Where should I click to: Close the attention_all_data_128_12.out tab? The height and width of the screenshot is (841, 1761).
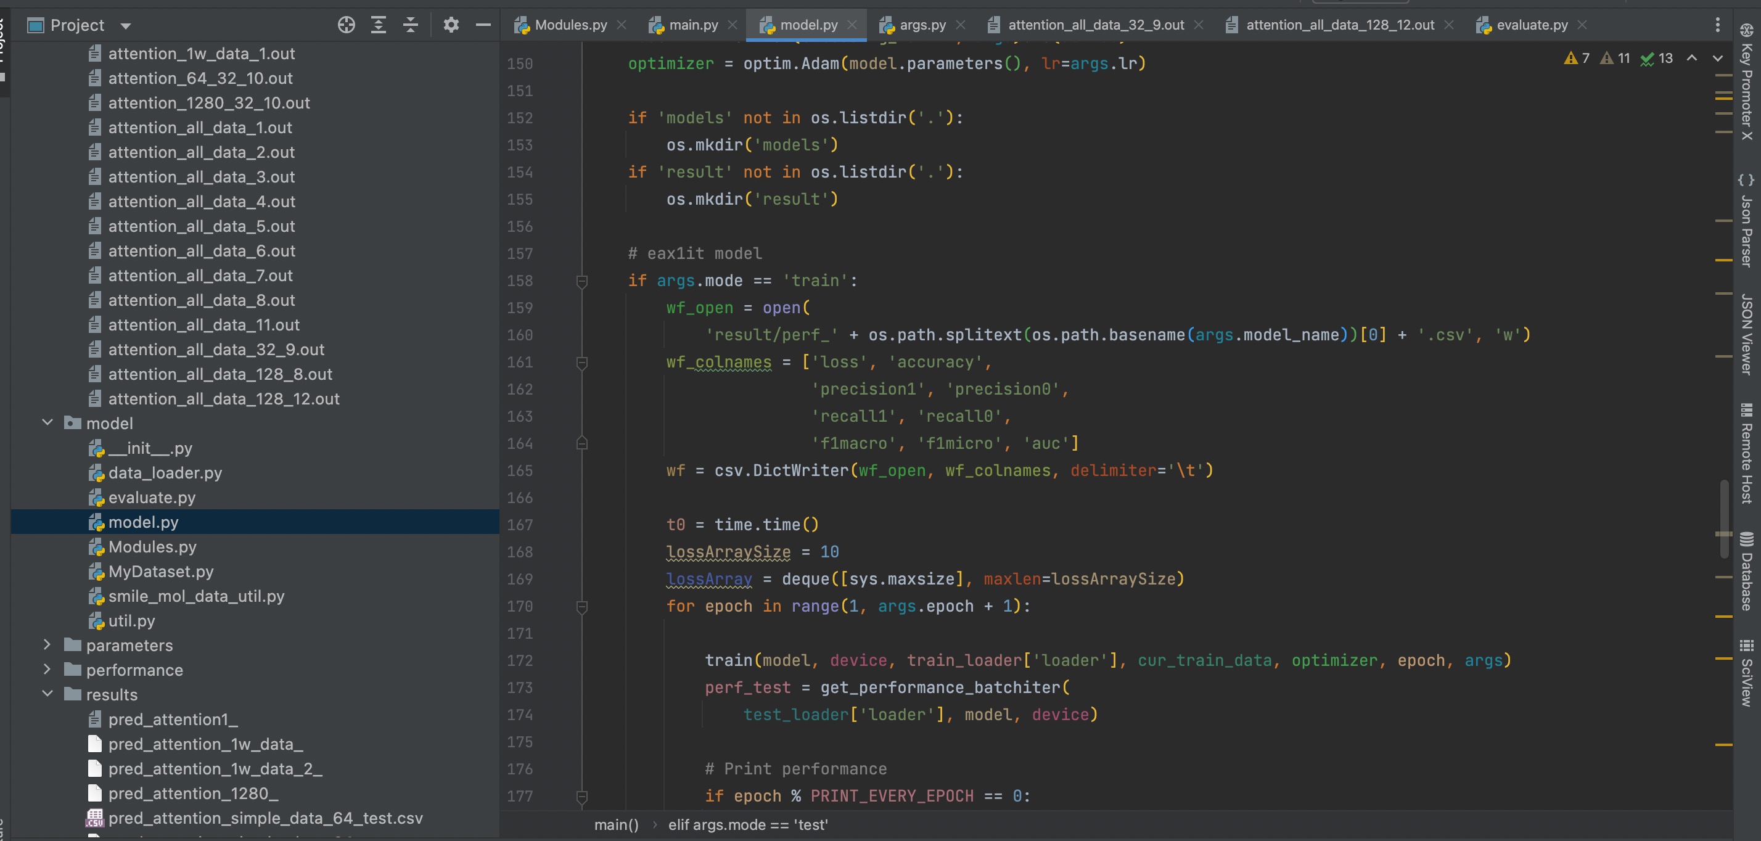point(1448,25)
